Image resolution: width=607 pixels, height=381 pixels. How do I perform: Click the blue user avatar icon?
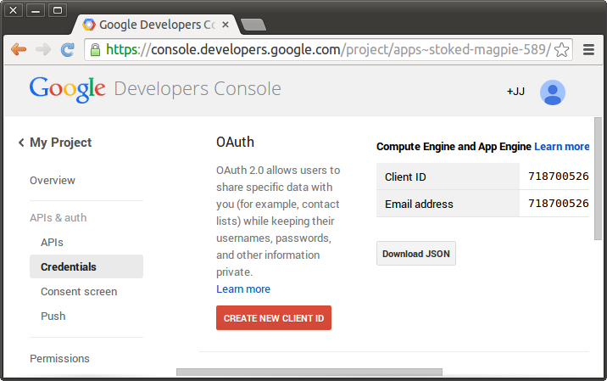pos(553,92)
